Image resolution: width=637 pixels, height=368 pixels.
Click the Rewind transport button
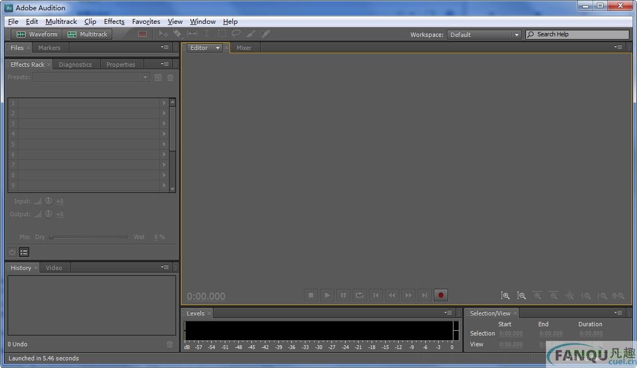pos(392,295)
